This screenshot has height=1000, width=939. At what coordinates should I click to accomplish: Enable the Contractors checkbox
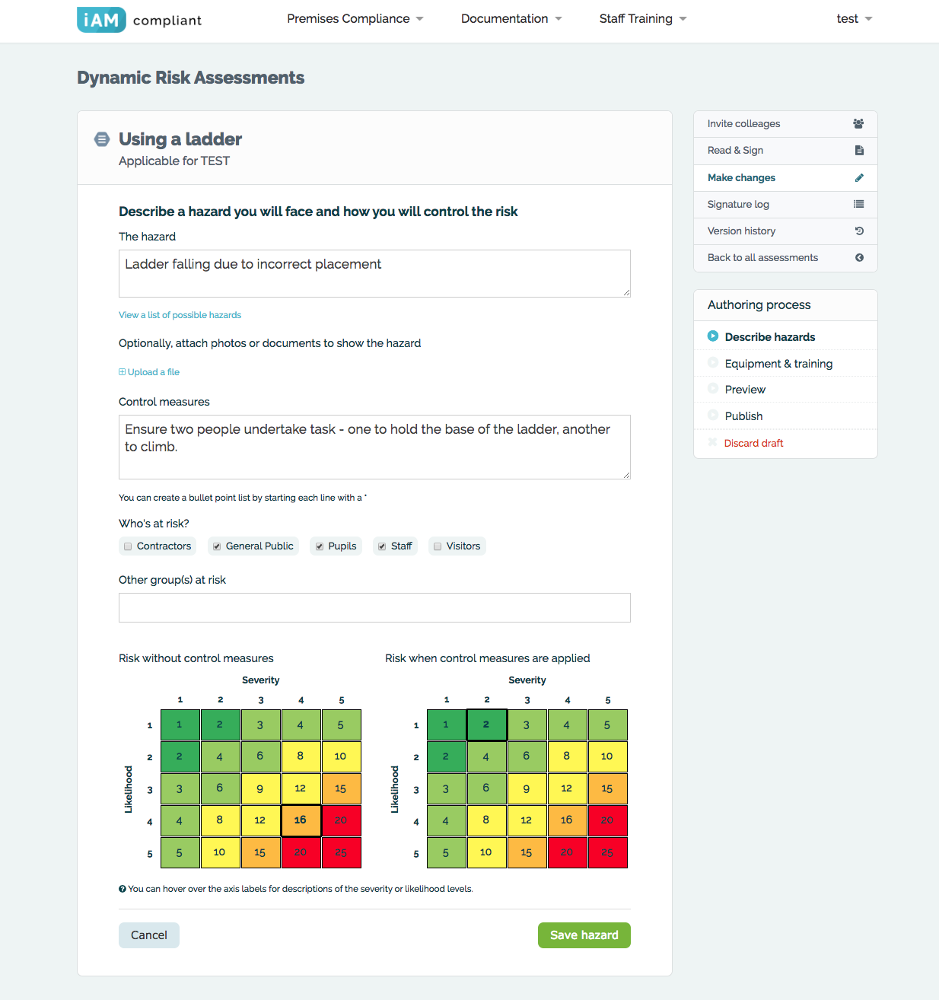127,546
